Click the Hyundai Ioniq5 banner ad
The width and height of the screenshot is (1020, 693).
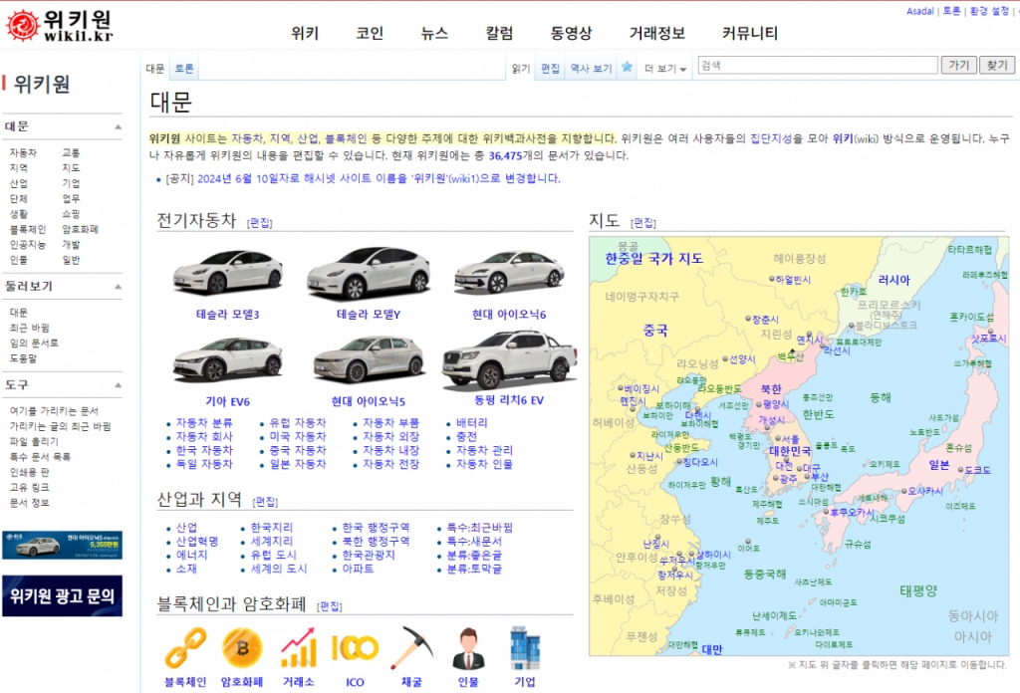[63, 545]
